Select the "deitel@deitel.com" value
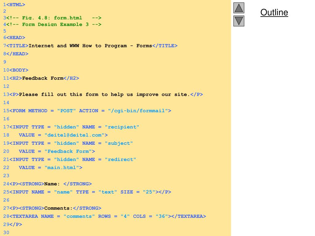 [74, 135]
